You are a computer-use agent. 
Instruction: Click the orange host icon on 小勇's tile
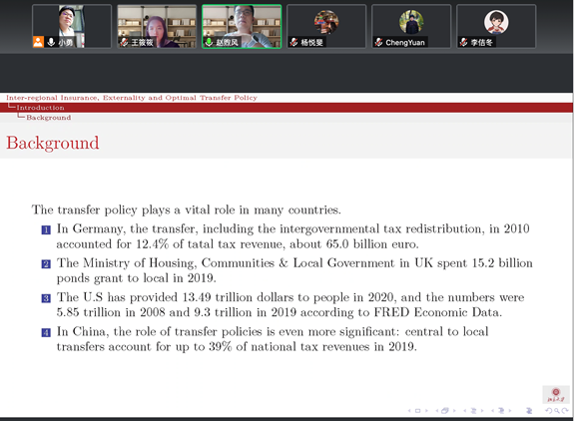tap(38, 42)
